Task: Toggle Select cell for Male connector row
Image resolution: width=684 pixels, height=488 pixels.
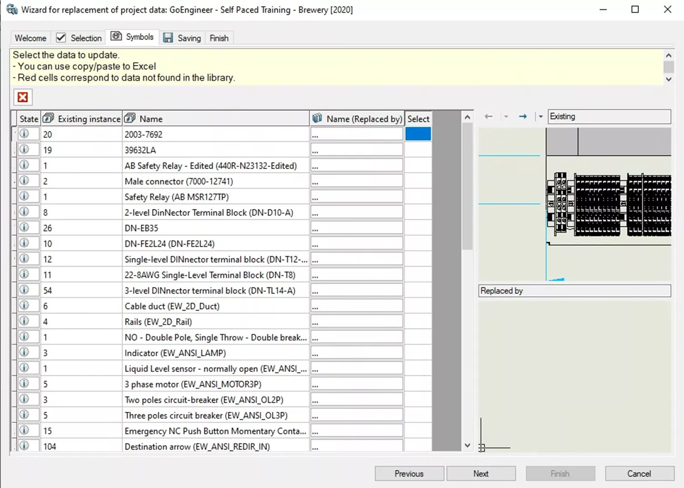Action: pos(418,181)
